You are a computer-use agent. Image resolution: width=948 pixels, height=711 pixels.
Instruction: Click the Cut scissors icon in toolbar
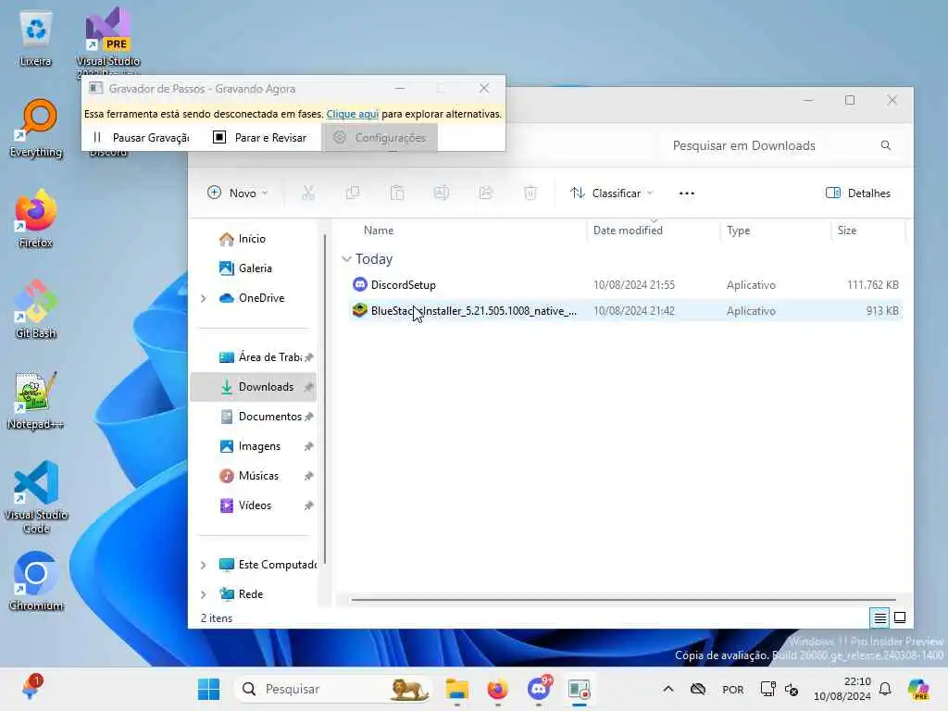(308, 193)
